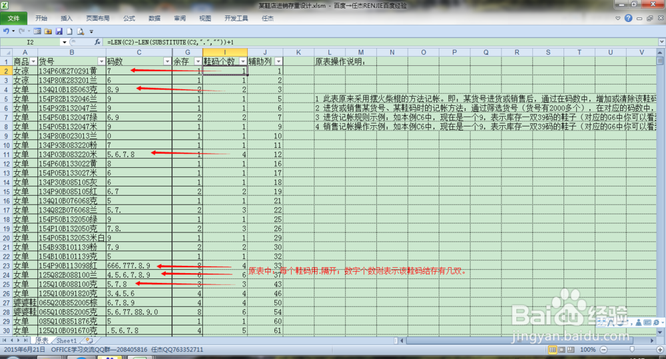The image size is (666, 359).
Task: Click the formula bar with LEN formula
Action: point(381,42)
